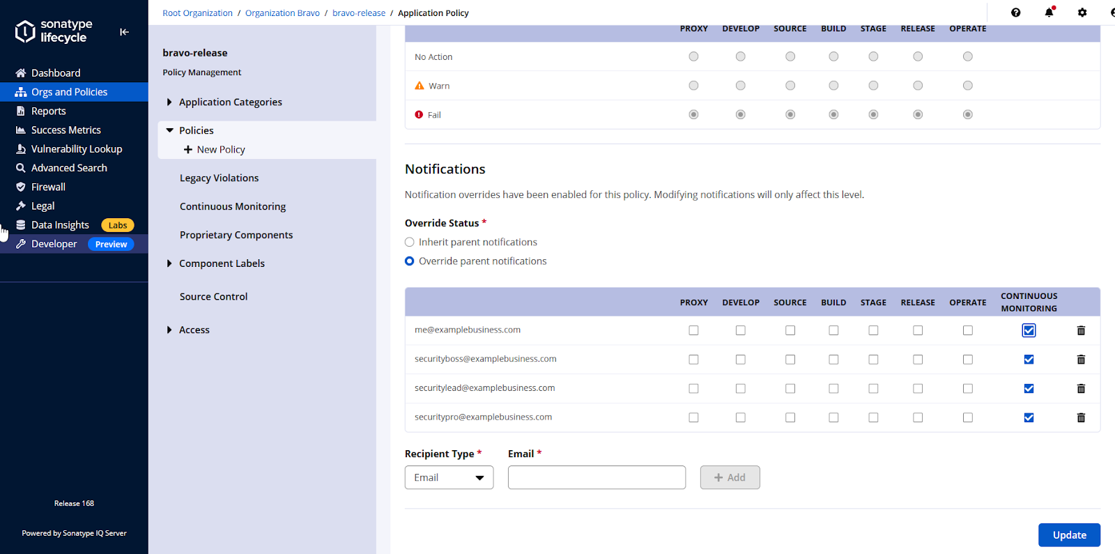Click the Update button
The height and width of the screenshot is (554, 1115).
(x=1069, y=535)
